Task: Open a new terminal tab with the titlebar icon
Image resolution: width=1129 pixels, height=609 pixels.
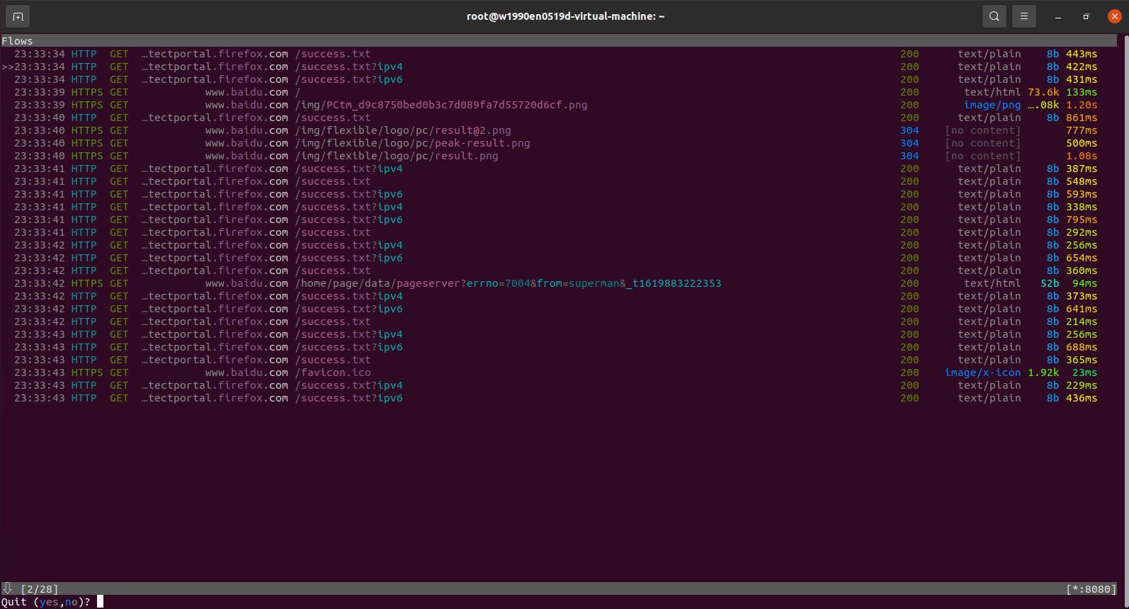Action: (18, 16)
